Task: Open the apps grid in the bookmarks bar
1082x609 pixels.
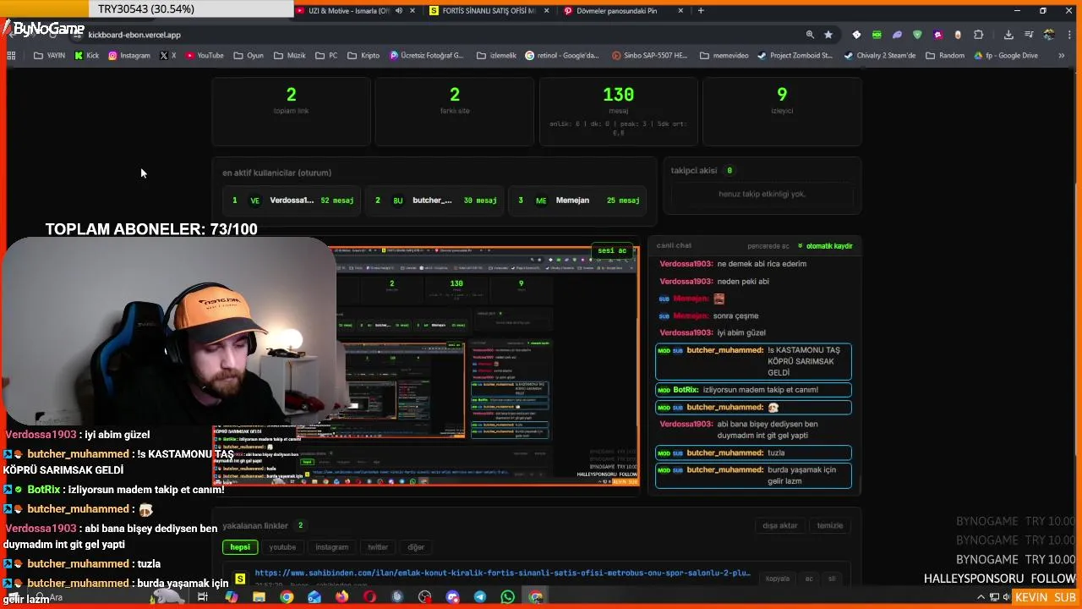Action: click(11, 56)
